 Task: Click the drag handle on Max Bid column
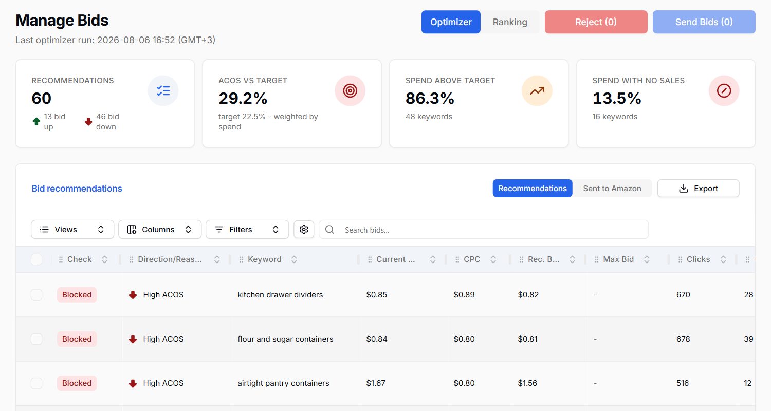click(x=596, y=259)
